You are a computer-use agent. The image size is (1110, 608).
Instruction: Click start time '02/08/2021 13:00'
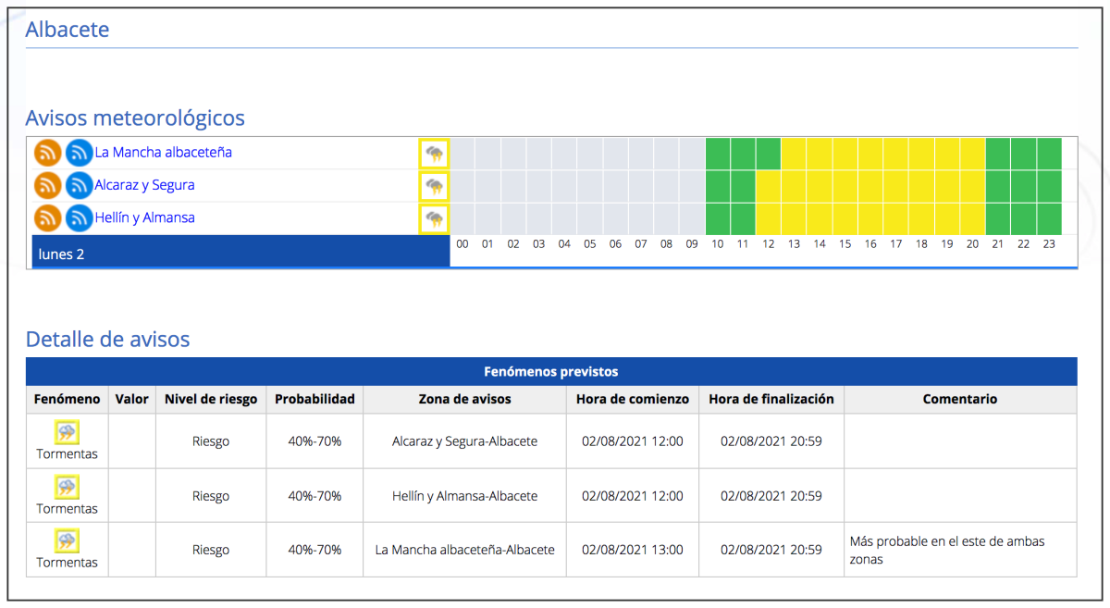point(633,550)
